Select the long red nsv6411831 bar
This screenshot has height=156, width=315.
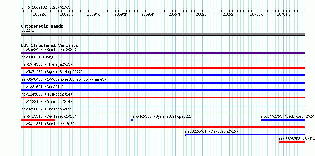[x=163, y=127]
